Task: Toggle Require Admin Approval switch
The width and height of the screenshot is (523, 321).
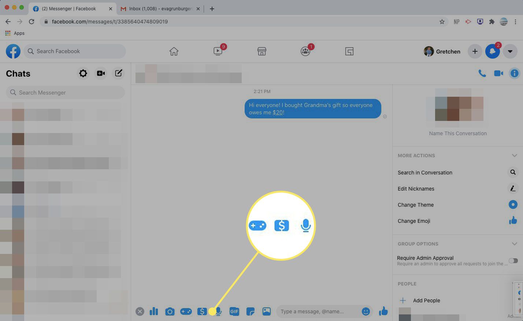Action: (x=513, y=261)
